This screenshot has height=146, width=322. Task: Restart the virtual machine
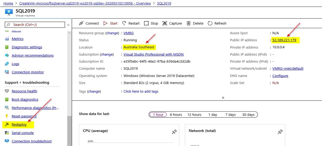[x=131, y=23]
